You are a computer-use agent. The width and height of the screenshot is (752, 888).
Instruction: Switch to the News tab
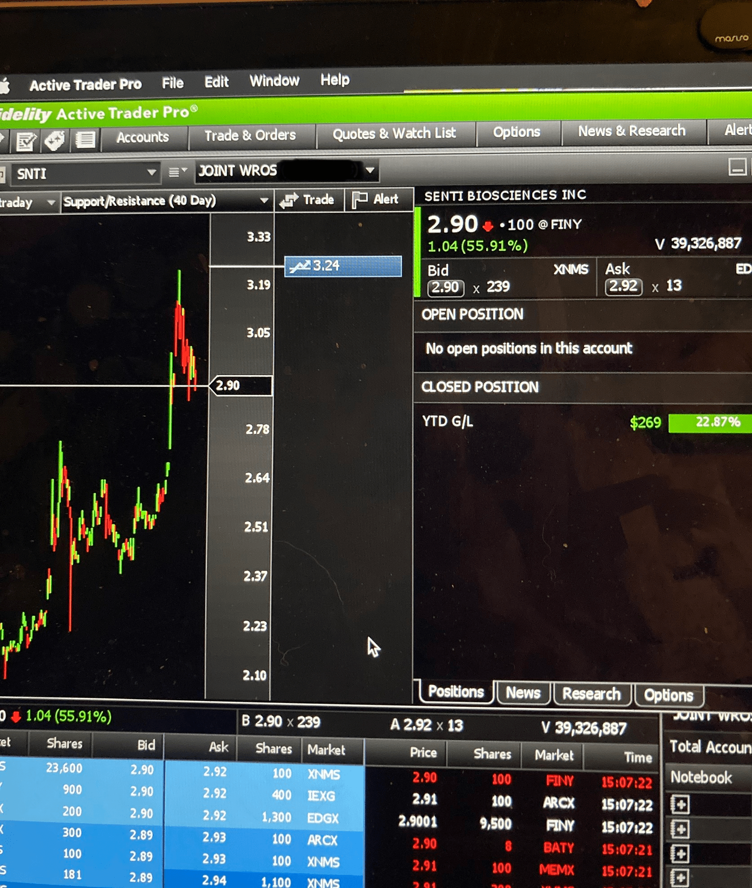[523, 693]
